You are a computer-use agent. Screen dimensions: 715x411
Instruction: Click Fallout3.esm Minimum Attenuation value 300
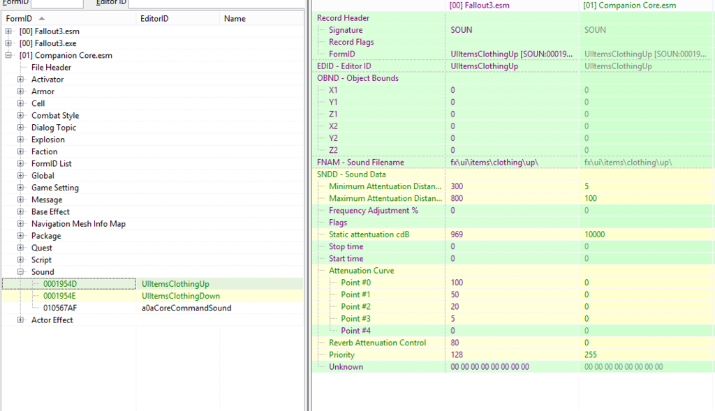457,186
